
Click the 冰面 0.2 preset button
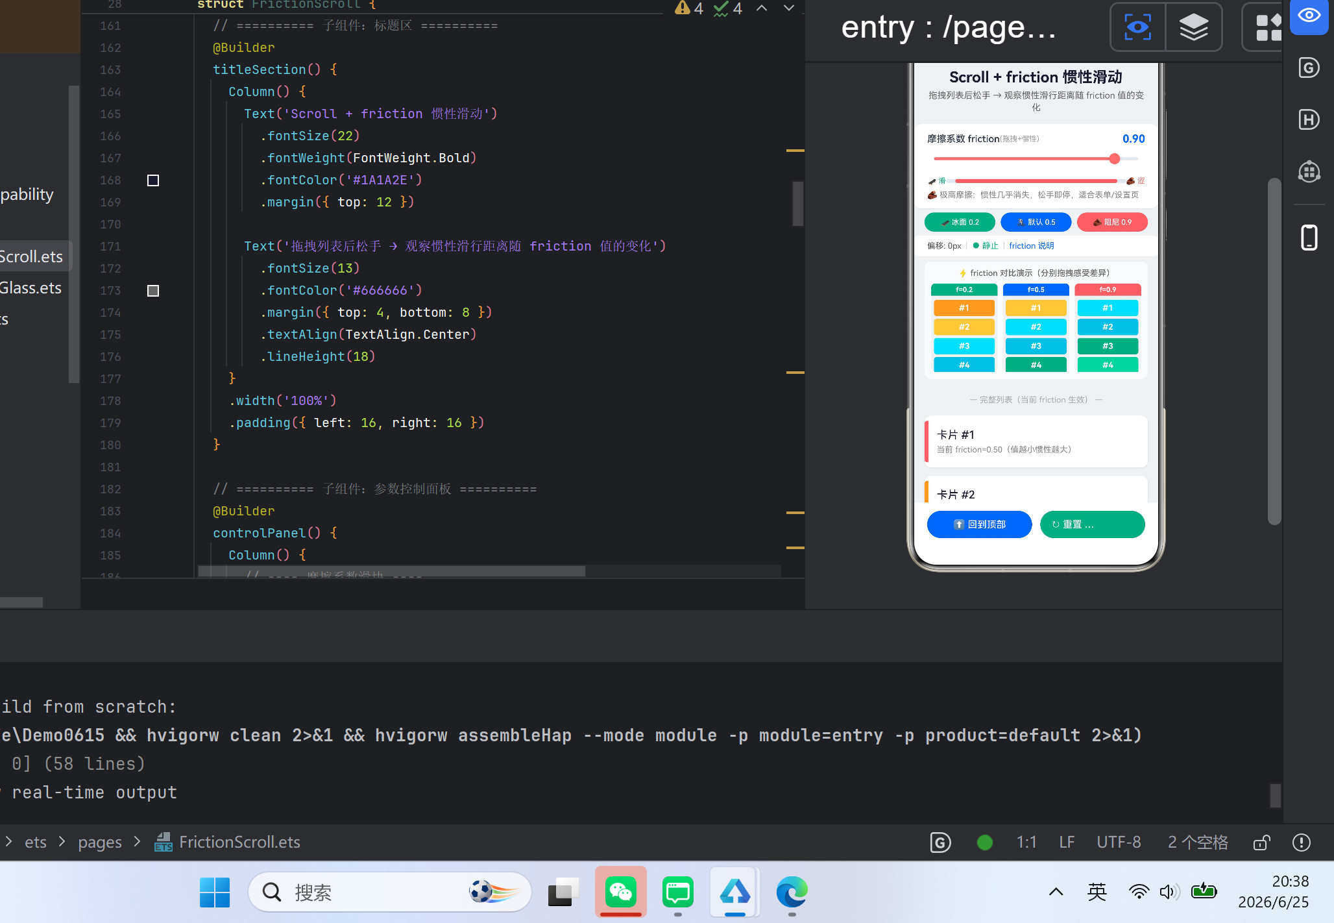[x=960, y=222]
